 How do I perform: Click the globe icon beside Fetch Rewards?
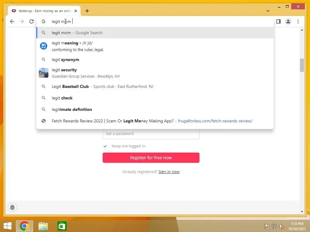click(44, 121)
